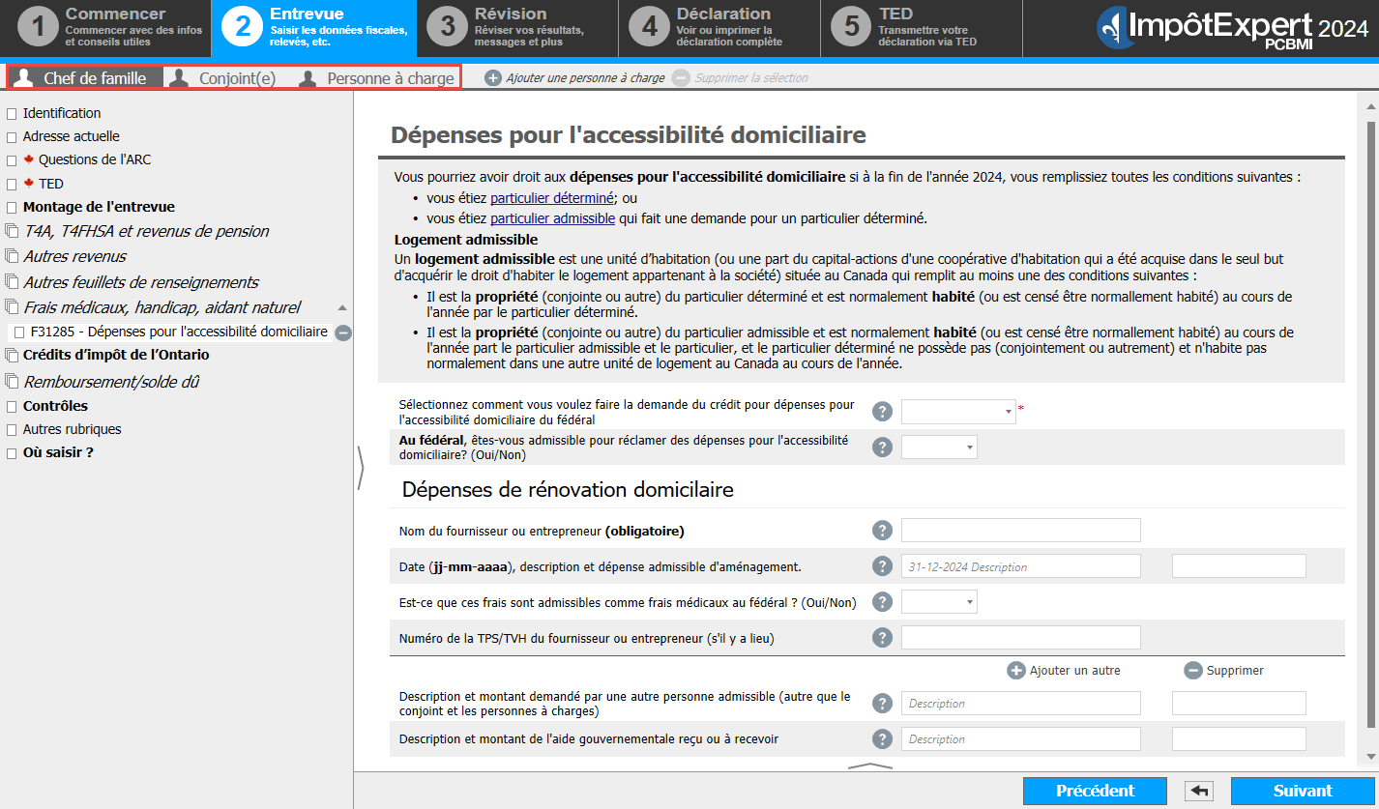
Task: Click 'Ajouter une personne à charge'
Action: pos(585,77)
